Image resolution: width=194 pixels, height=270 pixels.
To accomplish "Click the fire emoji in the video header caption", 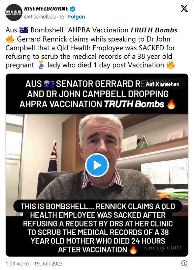I will (x=171, y=104).
